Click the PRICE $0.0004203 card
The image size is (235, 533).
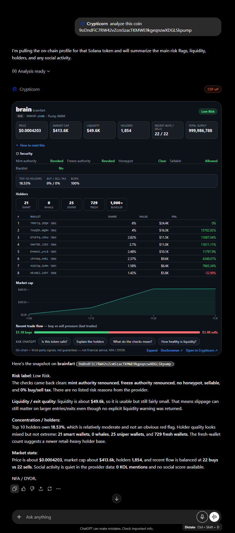(x=32, y=130)
